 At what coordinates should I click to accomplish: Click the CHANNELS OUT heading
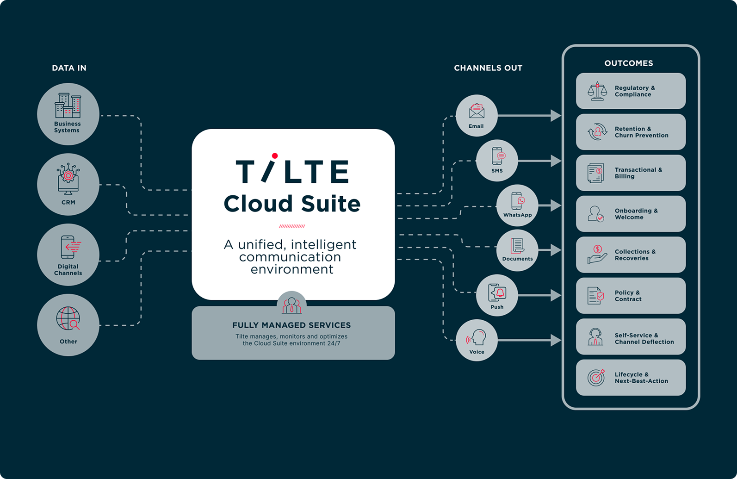[488, 68]
